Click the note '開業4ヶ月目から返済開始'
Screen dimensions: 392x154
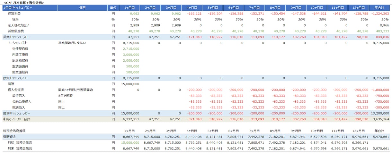76,90
